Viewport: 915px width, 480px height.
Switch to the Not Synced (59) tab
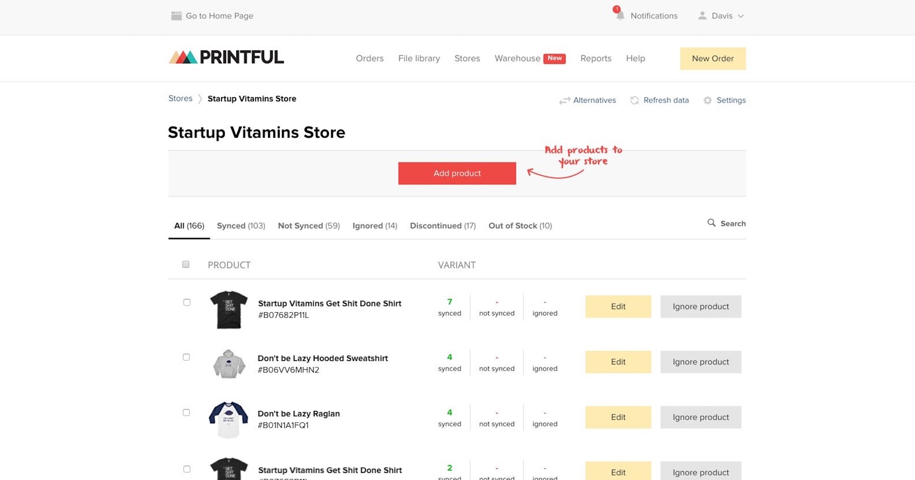309,226
